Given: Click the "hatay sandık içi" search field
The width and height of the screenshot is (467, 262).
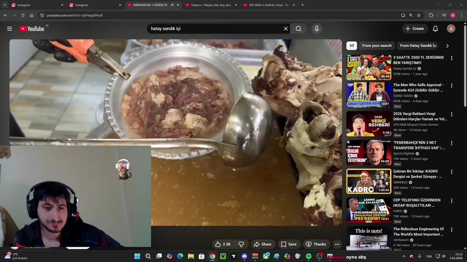Looking at the screenshot, I should point(215,29).
